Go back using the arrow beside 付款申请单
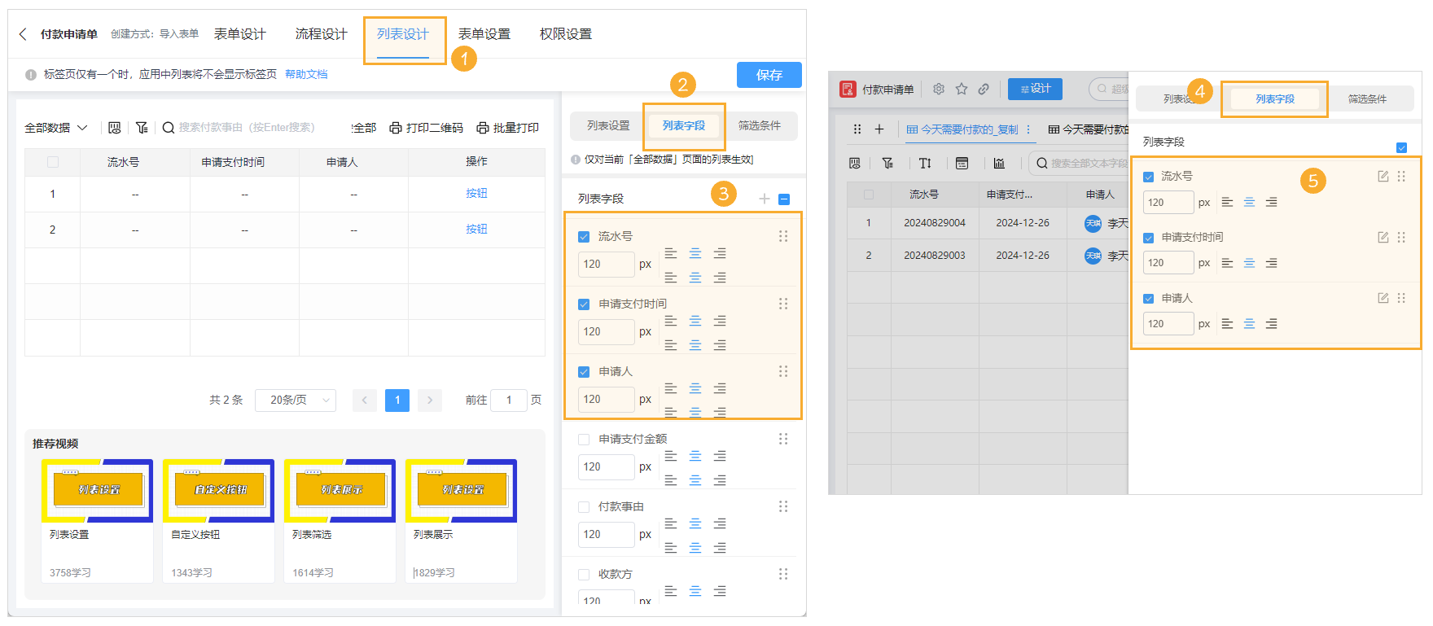The height and width of the screenshot is (626, 1433). [x=23, y=34]
